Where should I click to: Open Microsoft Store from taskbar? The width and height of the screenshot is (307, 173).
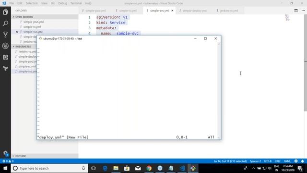tap(127, 168)
